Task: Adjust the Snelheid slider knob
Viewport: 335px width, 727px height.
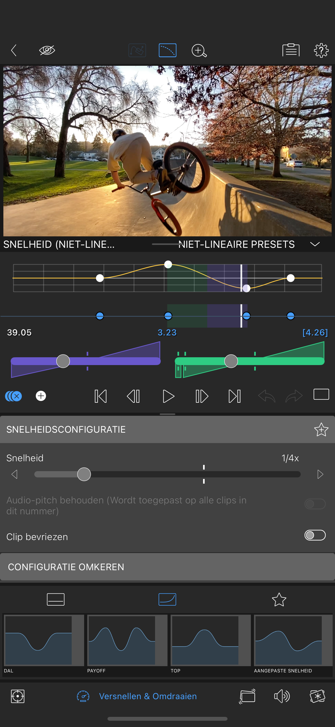Action: (84, 474)
